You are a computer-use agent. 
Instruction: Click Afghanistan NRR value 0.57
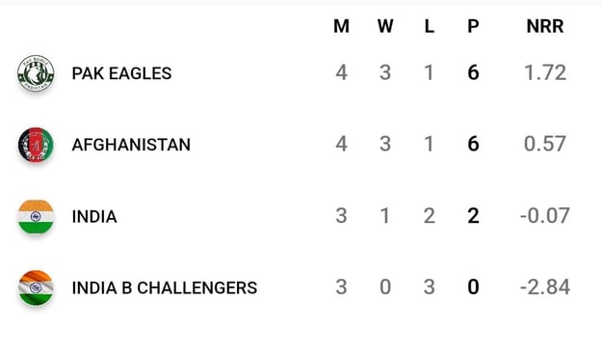545,144
